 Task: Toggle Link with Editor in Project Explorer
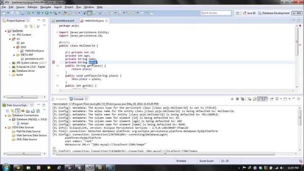click(31, 26)
